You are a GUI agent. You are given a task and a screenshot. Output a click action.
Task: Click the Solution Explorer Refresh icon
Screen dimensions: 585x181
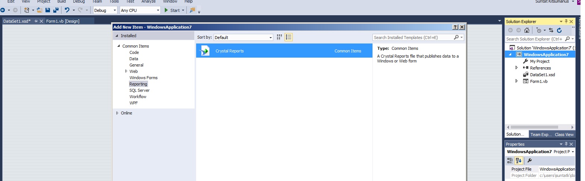pyautogui.click(x=559, y=30)
